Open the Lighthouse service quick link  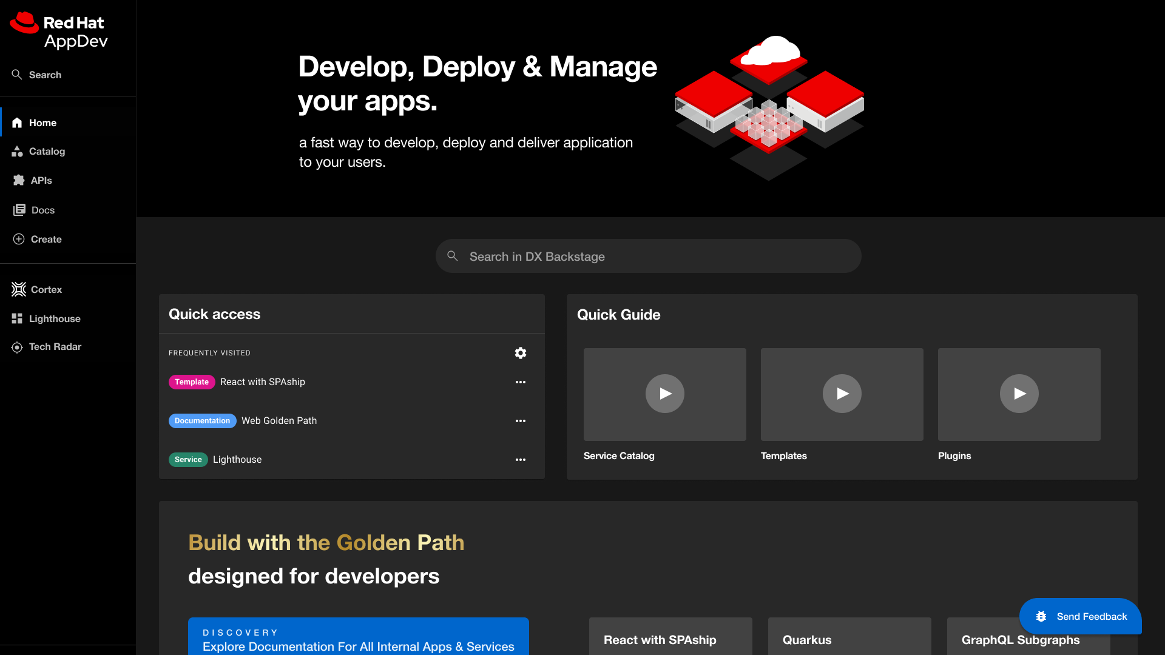point(237,460)
